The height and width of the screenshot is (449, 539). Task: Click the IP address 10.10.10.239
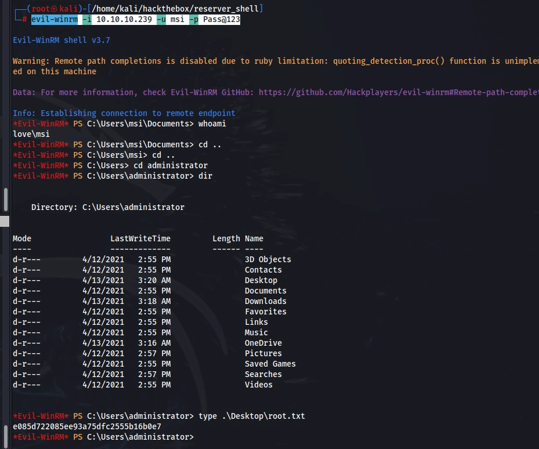click(x=124, y=19)
